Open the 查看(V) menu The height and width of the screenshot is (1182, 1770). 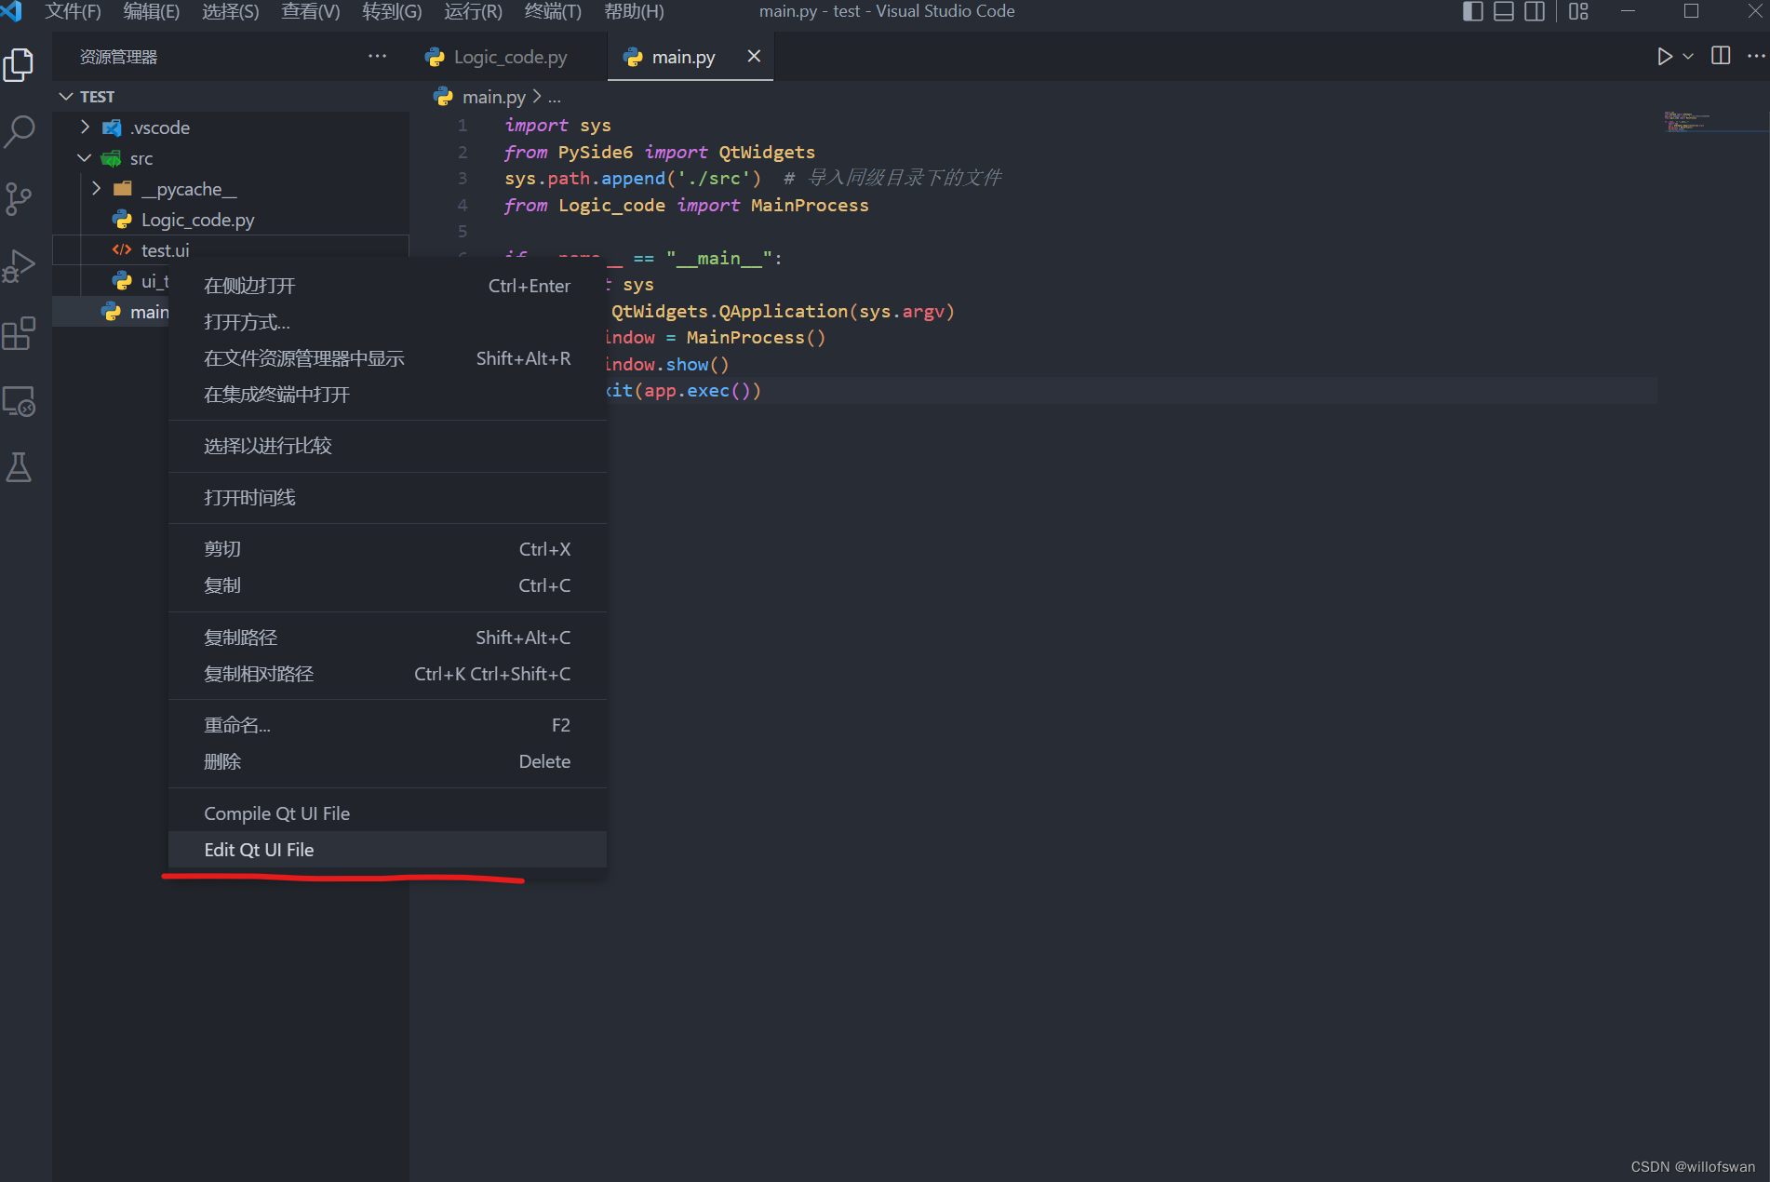[311, 11]
